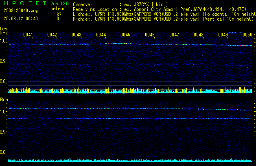Click time marker 0050
256x166 pixels.
(247, 35)
